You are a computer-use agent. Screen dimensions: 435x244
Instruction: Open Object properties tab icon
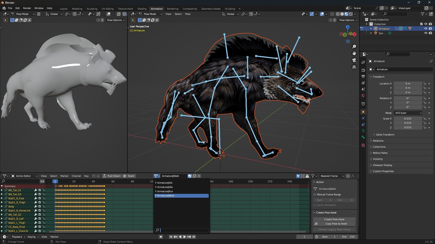[363, 112]
